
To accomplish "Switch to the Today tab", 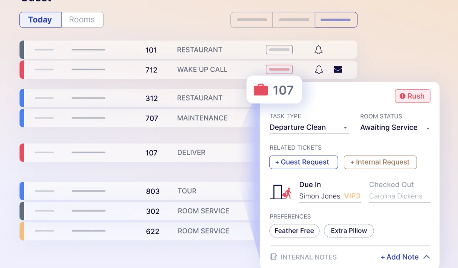I will click(x=40, y=20).
